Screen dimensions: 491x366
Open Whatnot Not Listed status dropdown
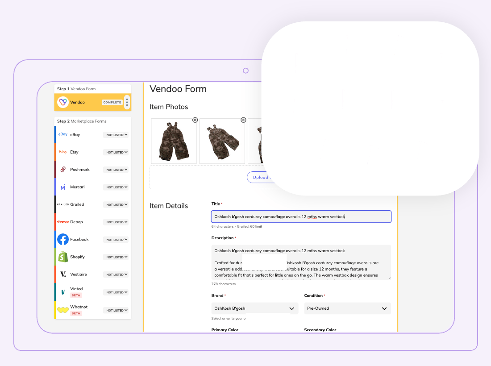pyautogui.click(x=116, y=310)
